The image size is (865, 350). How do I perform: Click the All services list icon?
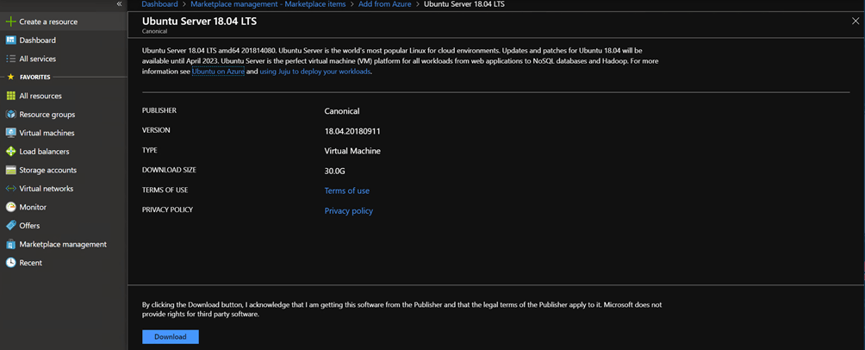click(x=10, y=59)
